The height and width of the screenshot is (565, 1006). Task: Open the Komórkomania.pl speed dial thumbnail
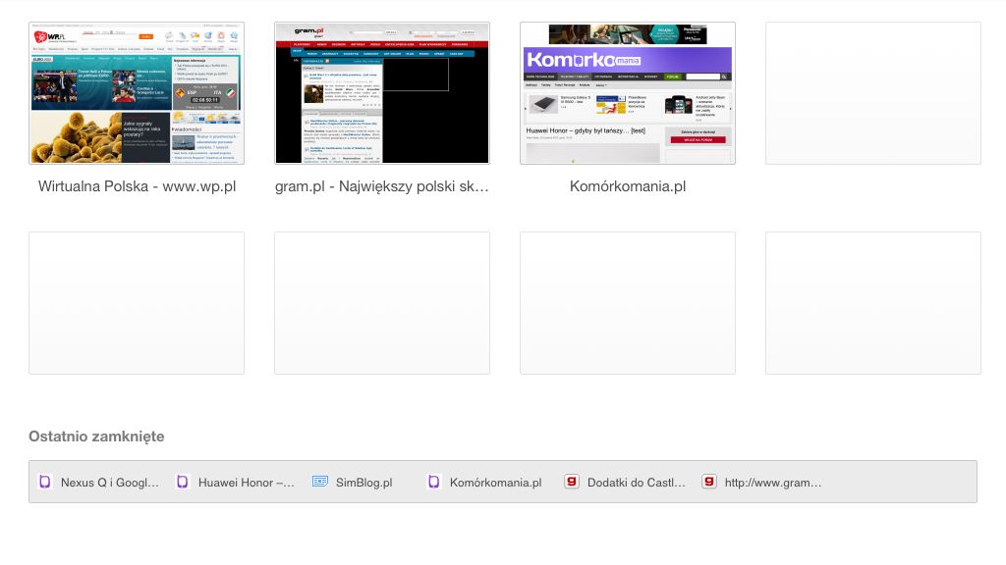pos(627,92)
